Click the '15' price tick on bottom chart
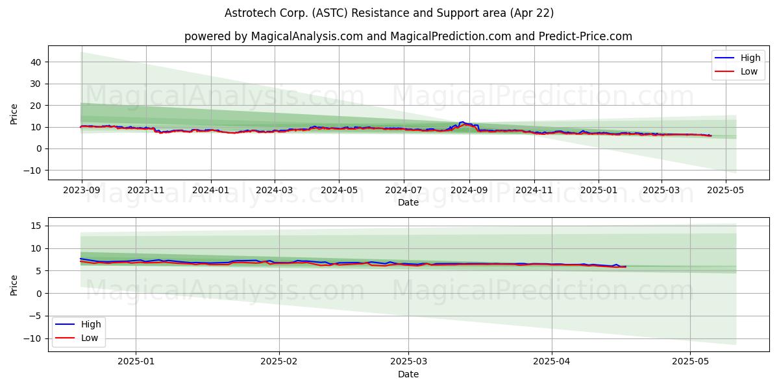Screen dimensions: 779x389 pyautogui.click(x=37, y=226)
